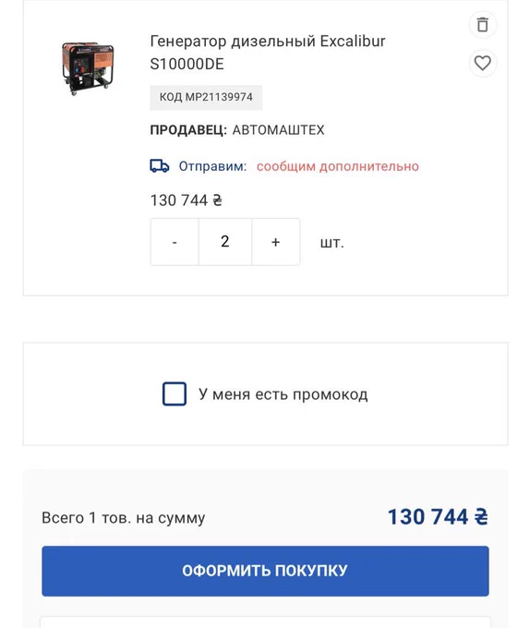
Task: Open the seller link "АВТОМАШТЕХ"
Action: 278,130
